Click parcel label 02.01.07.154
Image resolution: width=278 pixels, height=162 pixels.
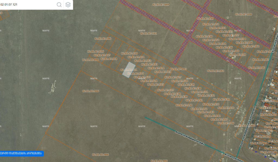point(218,44)
